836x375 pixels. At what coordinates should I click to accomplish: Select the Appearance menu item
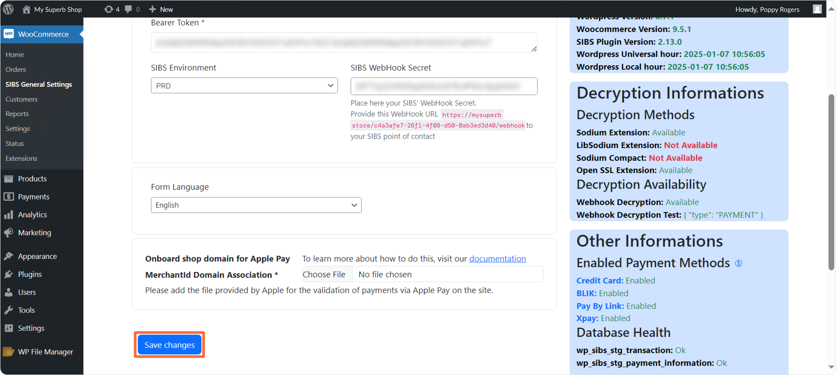click(x=37, y=256)
